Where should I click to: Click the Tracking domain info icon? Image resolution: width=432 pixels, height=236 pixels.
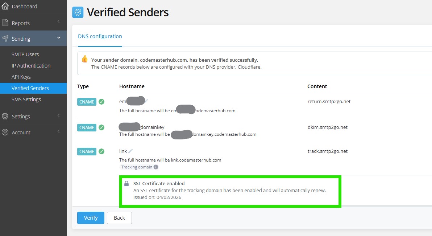156,167
